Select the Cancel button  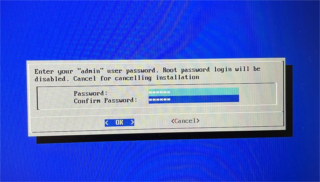tap(185, 121)
